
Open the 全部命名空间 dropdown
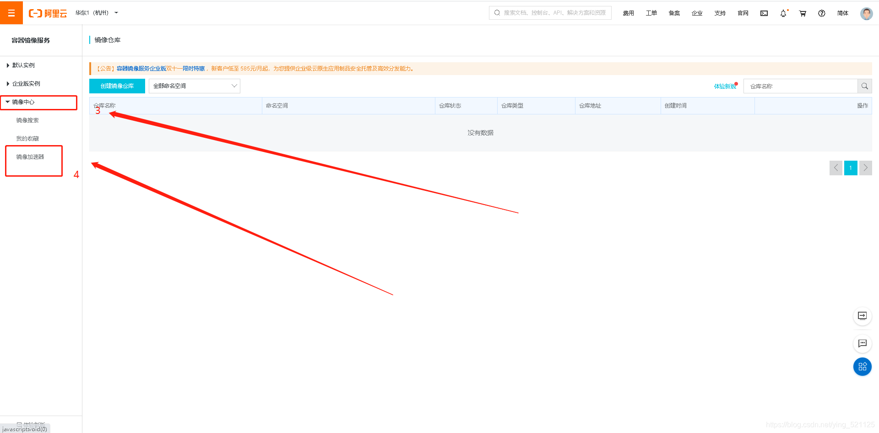click(x=195, y=86)
